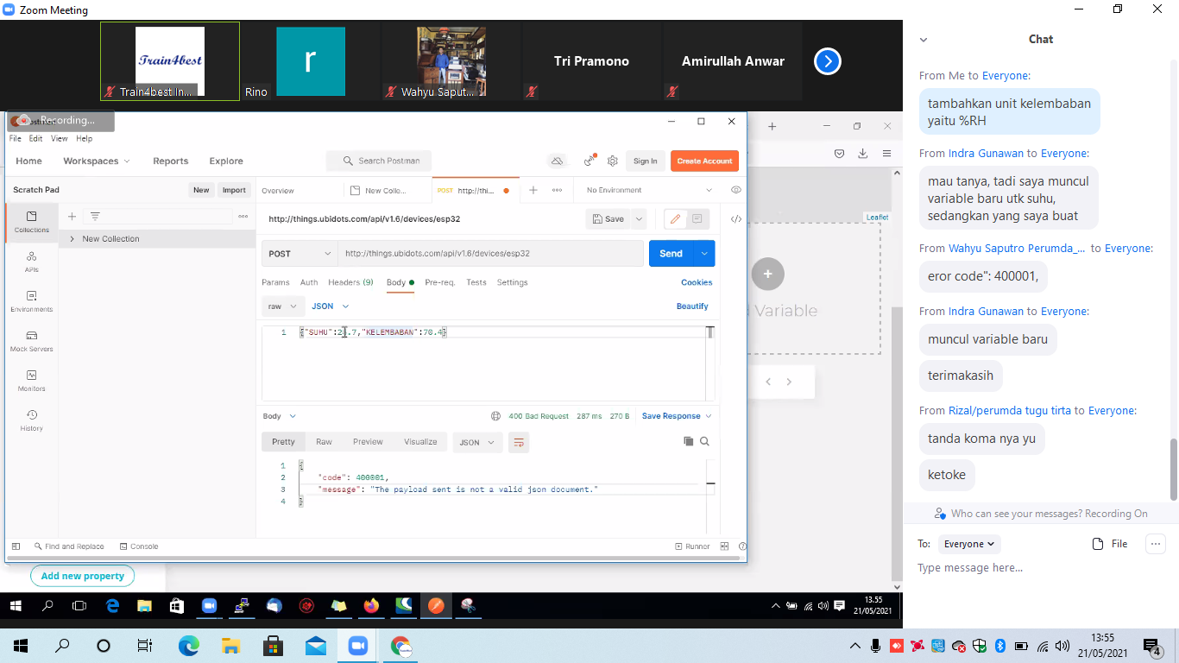This screenshot has height=663, width=1179.
Task: Switch to the Headers (9) tab
Action: (x=350, y=282)
